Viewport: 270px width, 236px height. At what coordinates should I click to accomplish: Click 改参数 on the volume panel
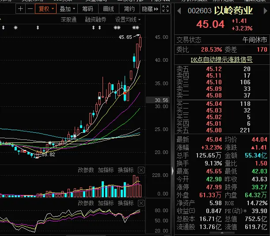tap(86, 170)
